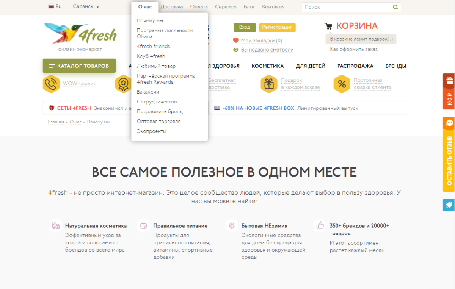
Task: Click Постоянная скидка клиента link
Action: point(372,84)
